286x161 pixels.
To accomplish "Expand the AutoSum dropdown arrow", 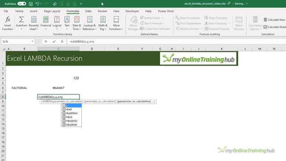I will [21, 29].
